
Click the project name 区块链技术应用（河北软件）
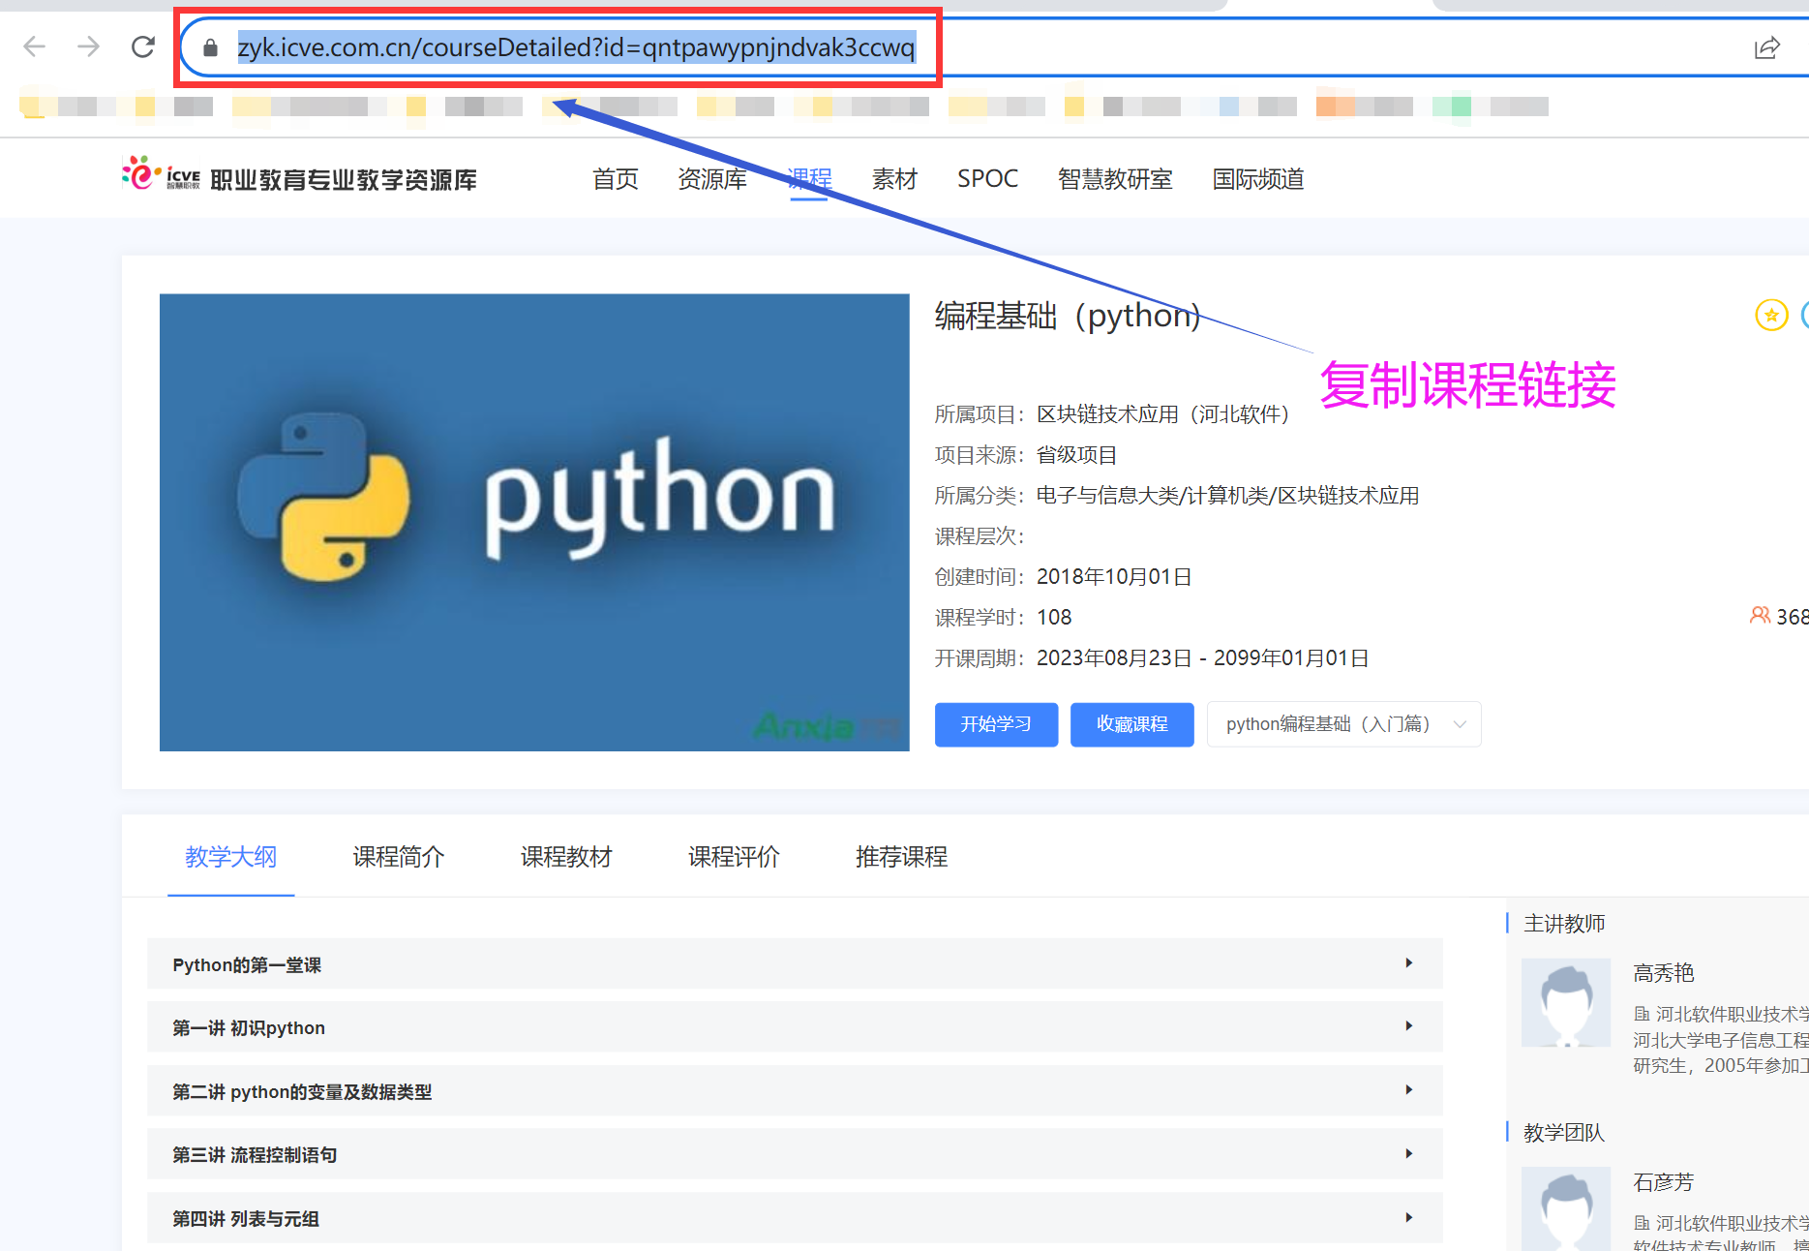[1168, 414]
